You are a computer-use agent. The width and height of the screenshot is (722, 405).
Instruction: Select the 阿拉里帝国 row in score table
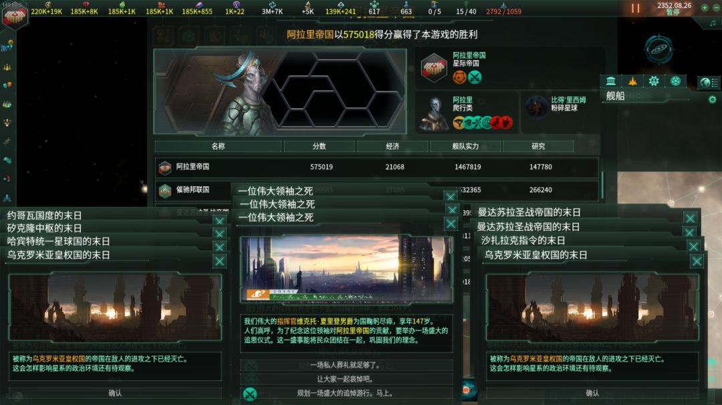coord(376,167)
